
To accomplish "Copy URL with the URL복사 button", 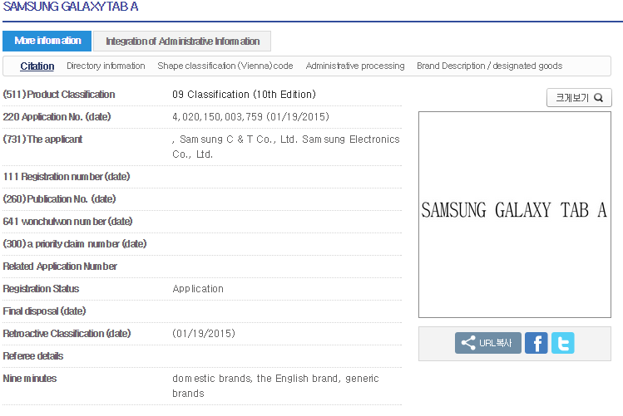I will (488, 343).
